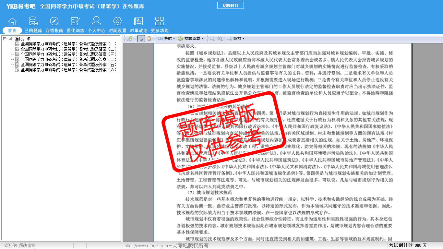The width and height of the screenshot is (443, 249).
Task: Open 时间设置 gear icon
Action: point(117,22)
